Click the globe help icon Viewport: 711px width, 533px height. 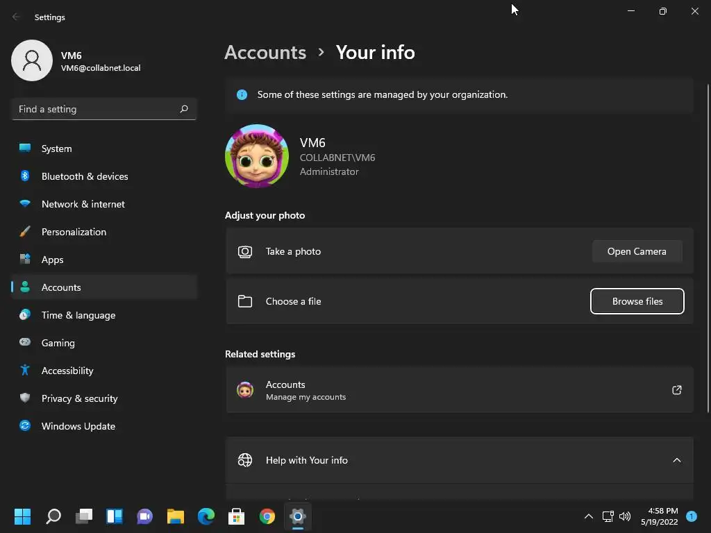point(245,460)
